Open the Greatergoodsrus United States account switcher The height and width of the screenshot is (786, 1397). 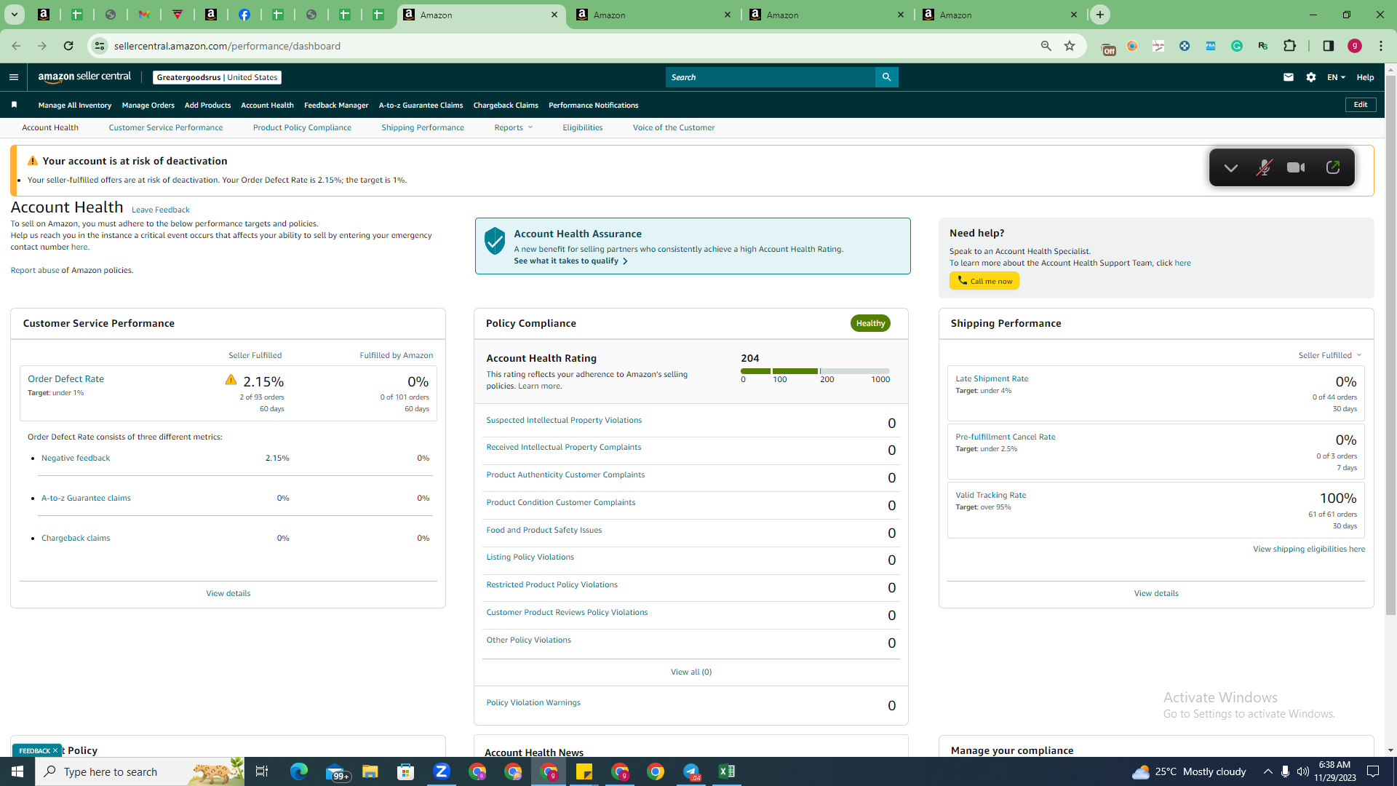pos(217,77)
